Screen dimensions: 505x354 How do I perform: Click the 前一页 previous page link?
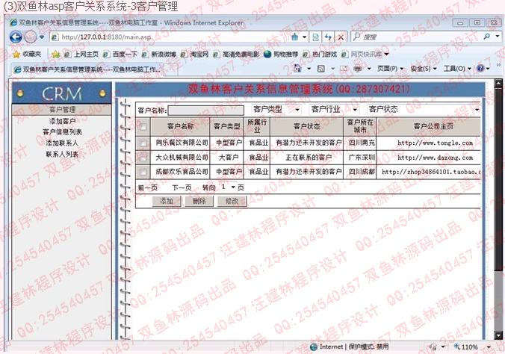point(147,187)
